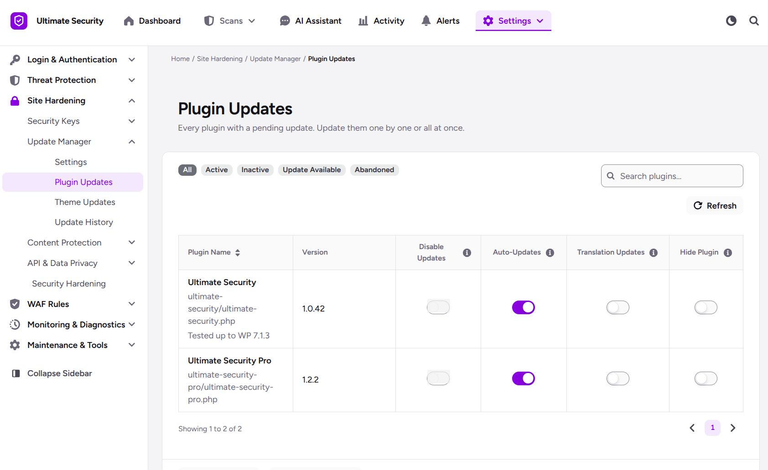Screen dimensions: 768x470
Task: Click the Site Hardening lock icon
Action: pos(15,101)
